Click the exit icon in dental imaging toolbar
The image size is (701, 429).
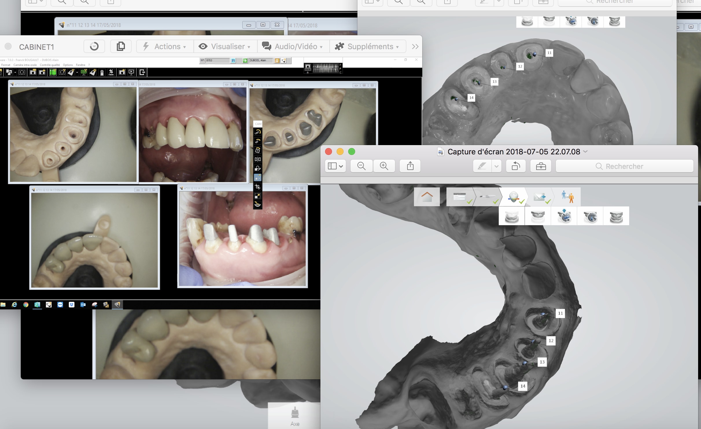click(x=142, y=72)
